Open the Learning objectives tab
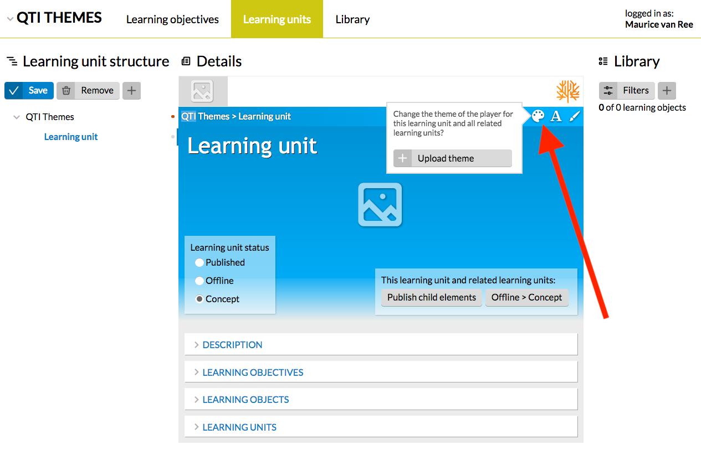This screenshot has width=701, height=450. 172,19
